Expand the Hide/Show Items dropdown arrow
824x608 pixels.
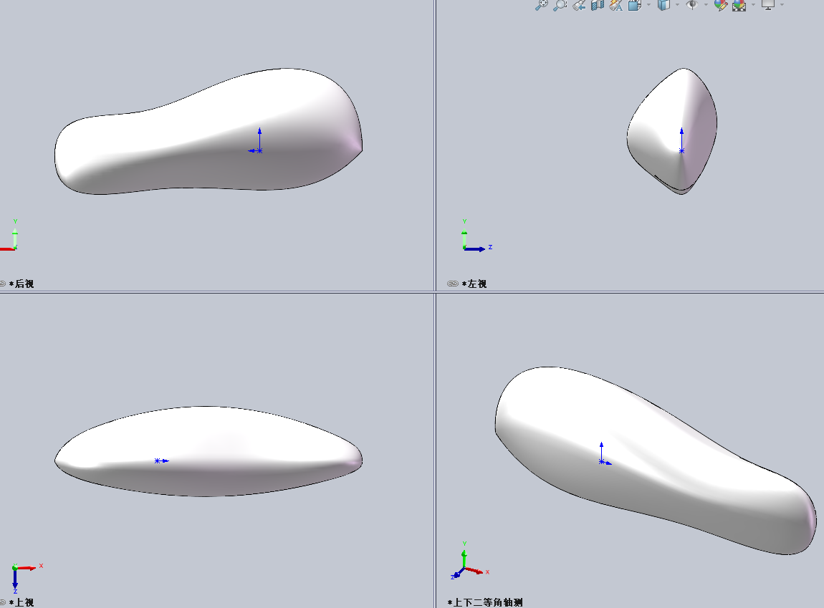tap(706, 4)
